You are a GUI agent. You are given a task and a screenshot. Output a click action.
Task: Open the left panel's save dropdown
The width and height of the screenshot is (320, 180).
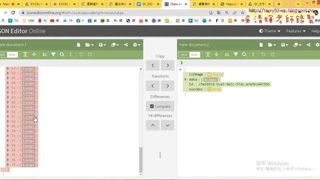102,45
